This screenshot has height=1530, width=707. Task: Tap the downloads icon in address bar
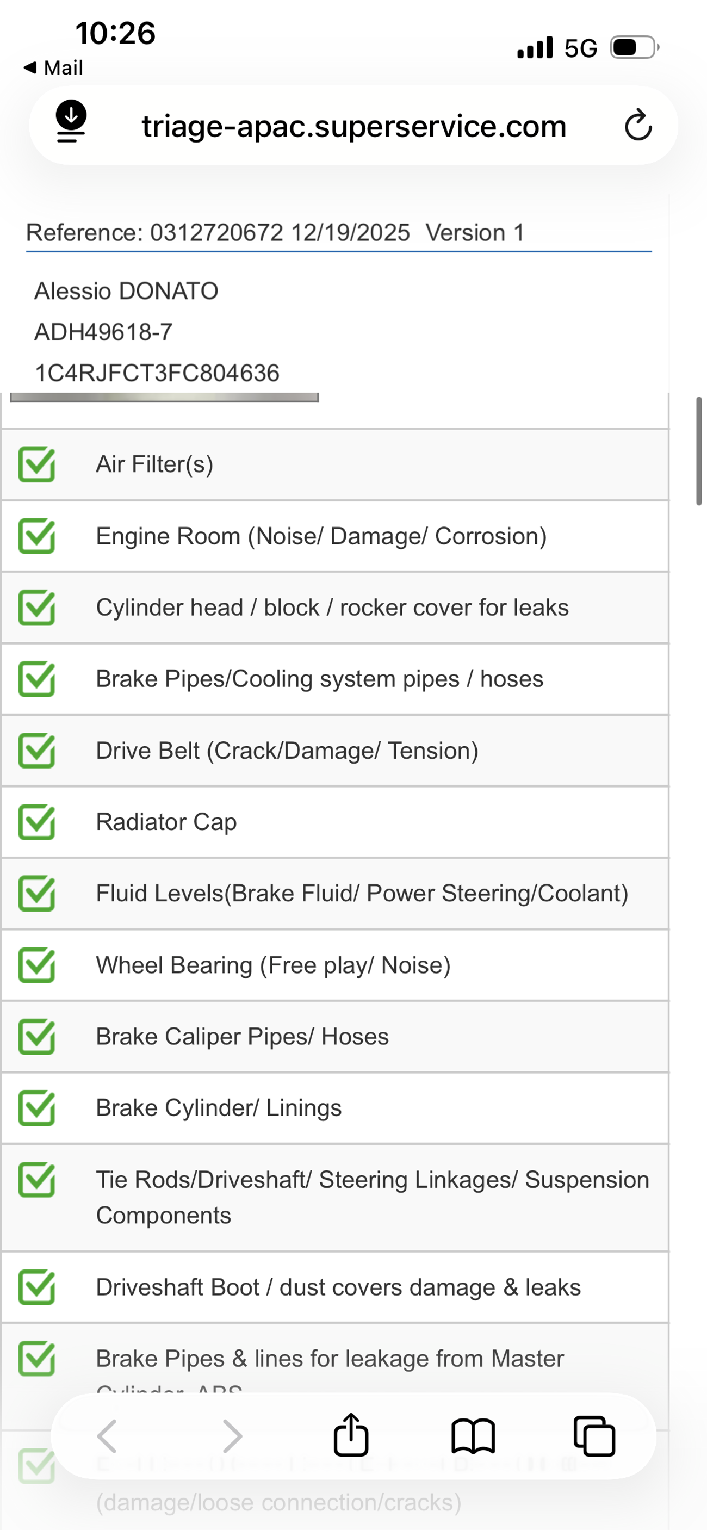(71, 121)
